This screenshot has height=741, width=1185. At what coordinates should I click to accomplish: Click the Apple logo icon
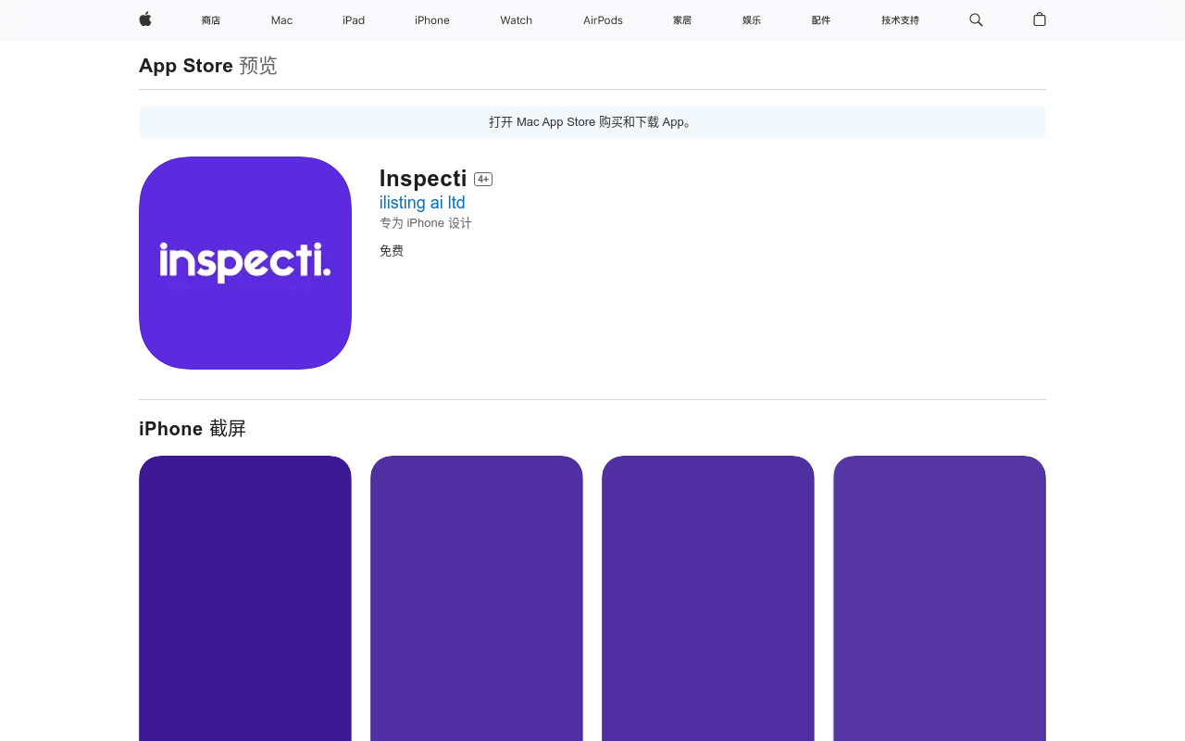pyautogui.click(x=145, y=19)
